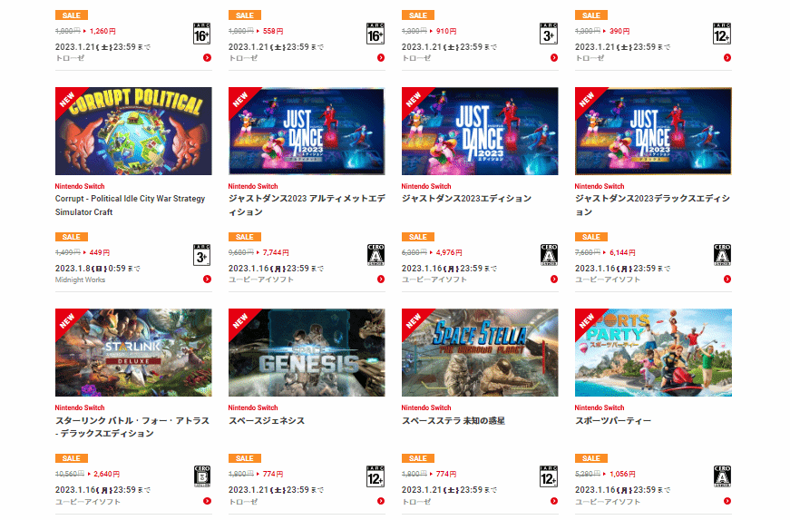Open the スペースステラ 未知の惑星 title link

click(454, 420)
